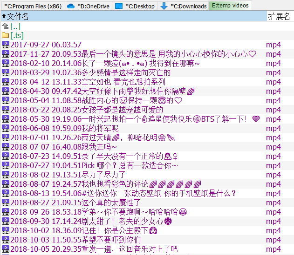Select file 2018-08-27 21.09.15这个真的太魔性了
Screen dimensions: 294x255
(75, 203)
